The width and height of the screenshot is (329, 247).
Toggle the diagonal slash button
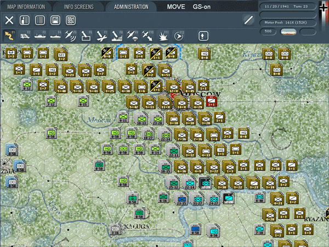coord(248,20)
